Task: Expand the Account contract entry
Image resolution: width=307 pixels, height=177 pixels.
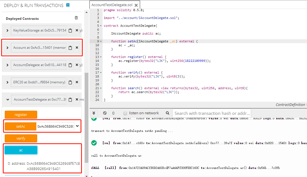Action: (x=8, y=48)
